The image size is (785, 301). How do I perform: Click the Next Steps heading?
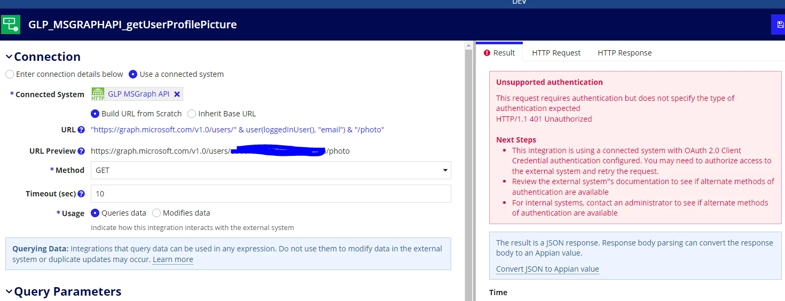coord(516,140)
